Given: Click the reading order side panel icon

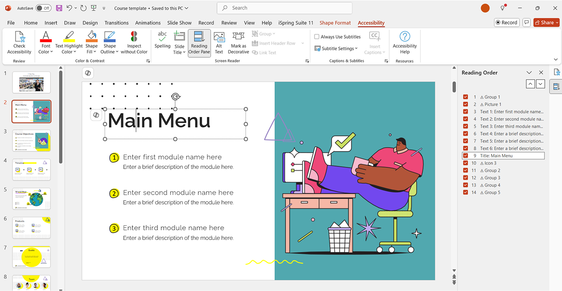Looking at the screenshot, I should 556,86.
